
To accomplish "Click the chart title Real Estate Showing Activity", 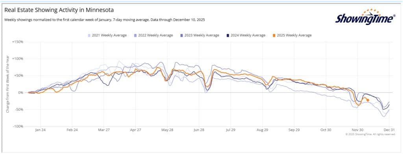I will point(59,10).
